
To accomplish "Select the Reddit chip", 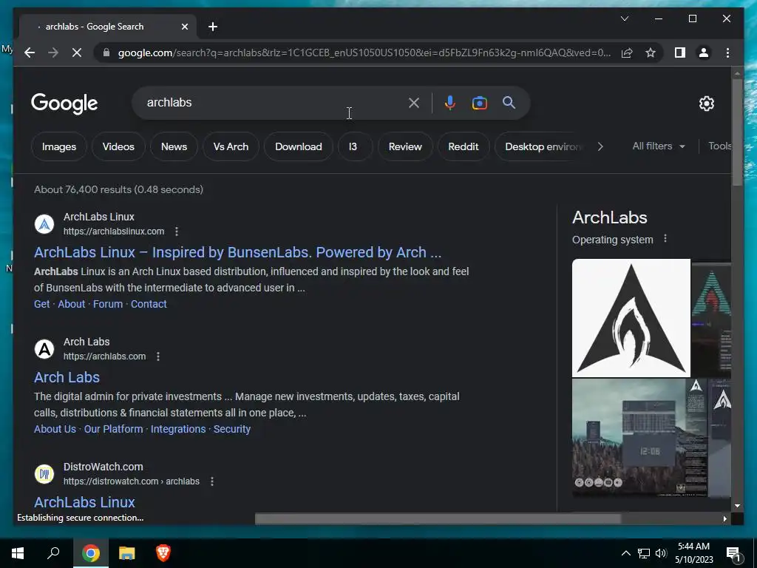I will tap(463, 146).
